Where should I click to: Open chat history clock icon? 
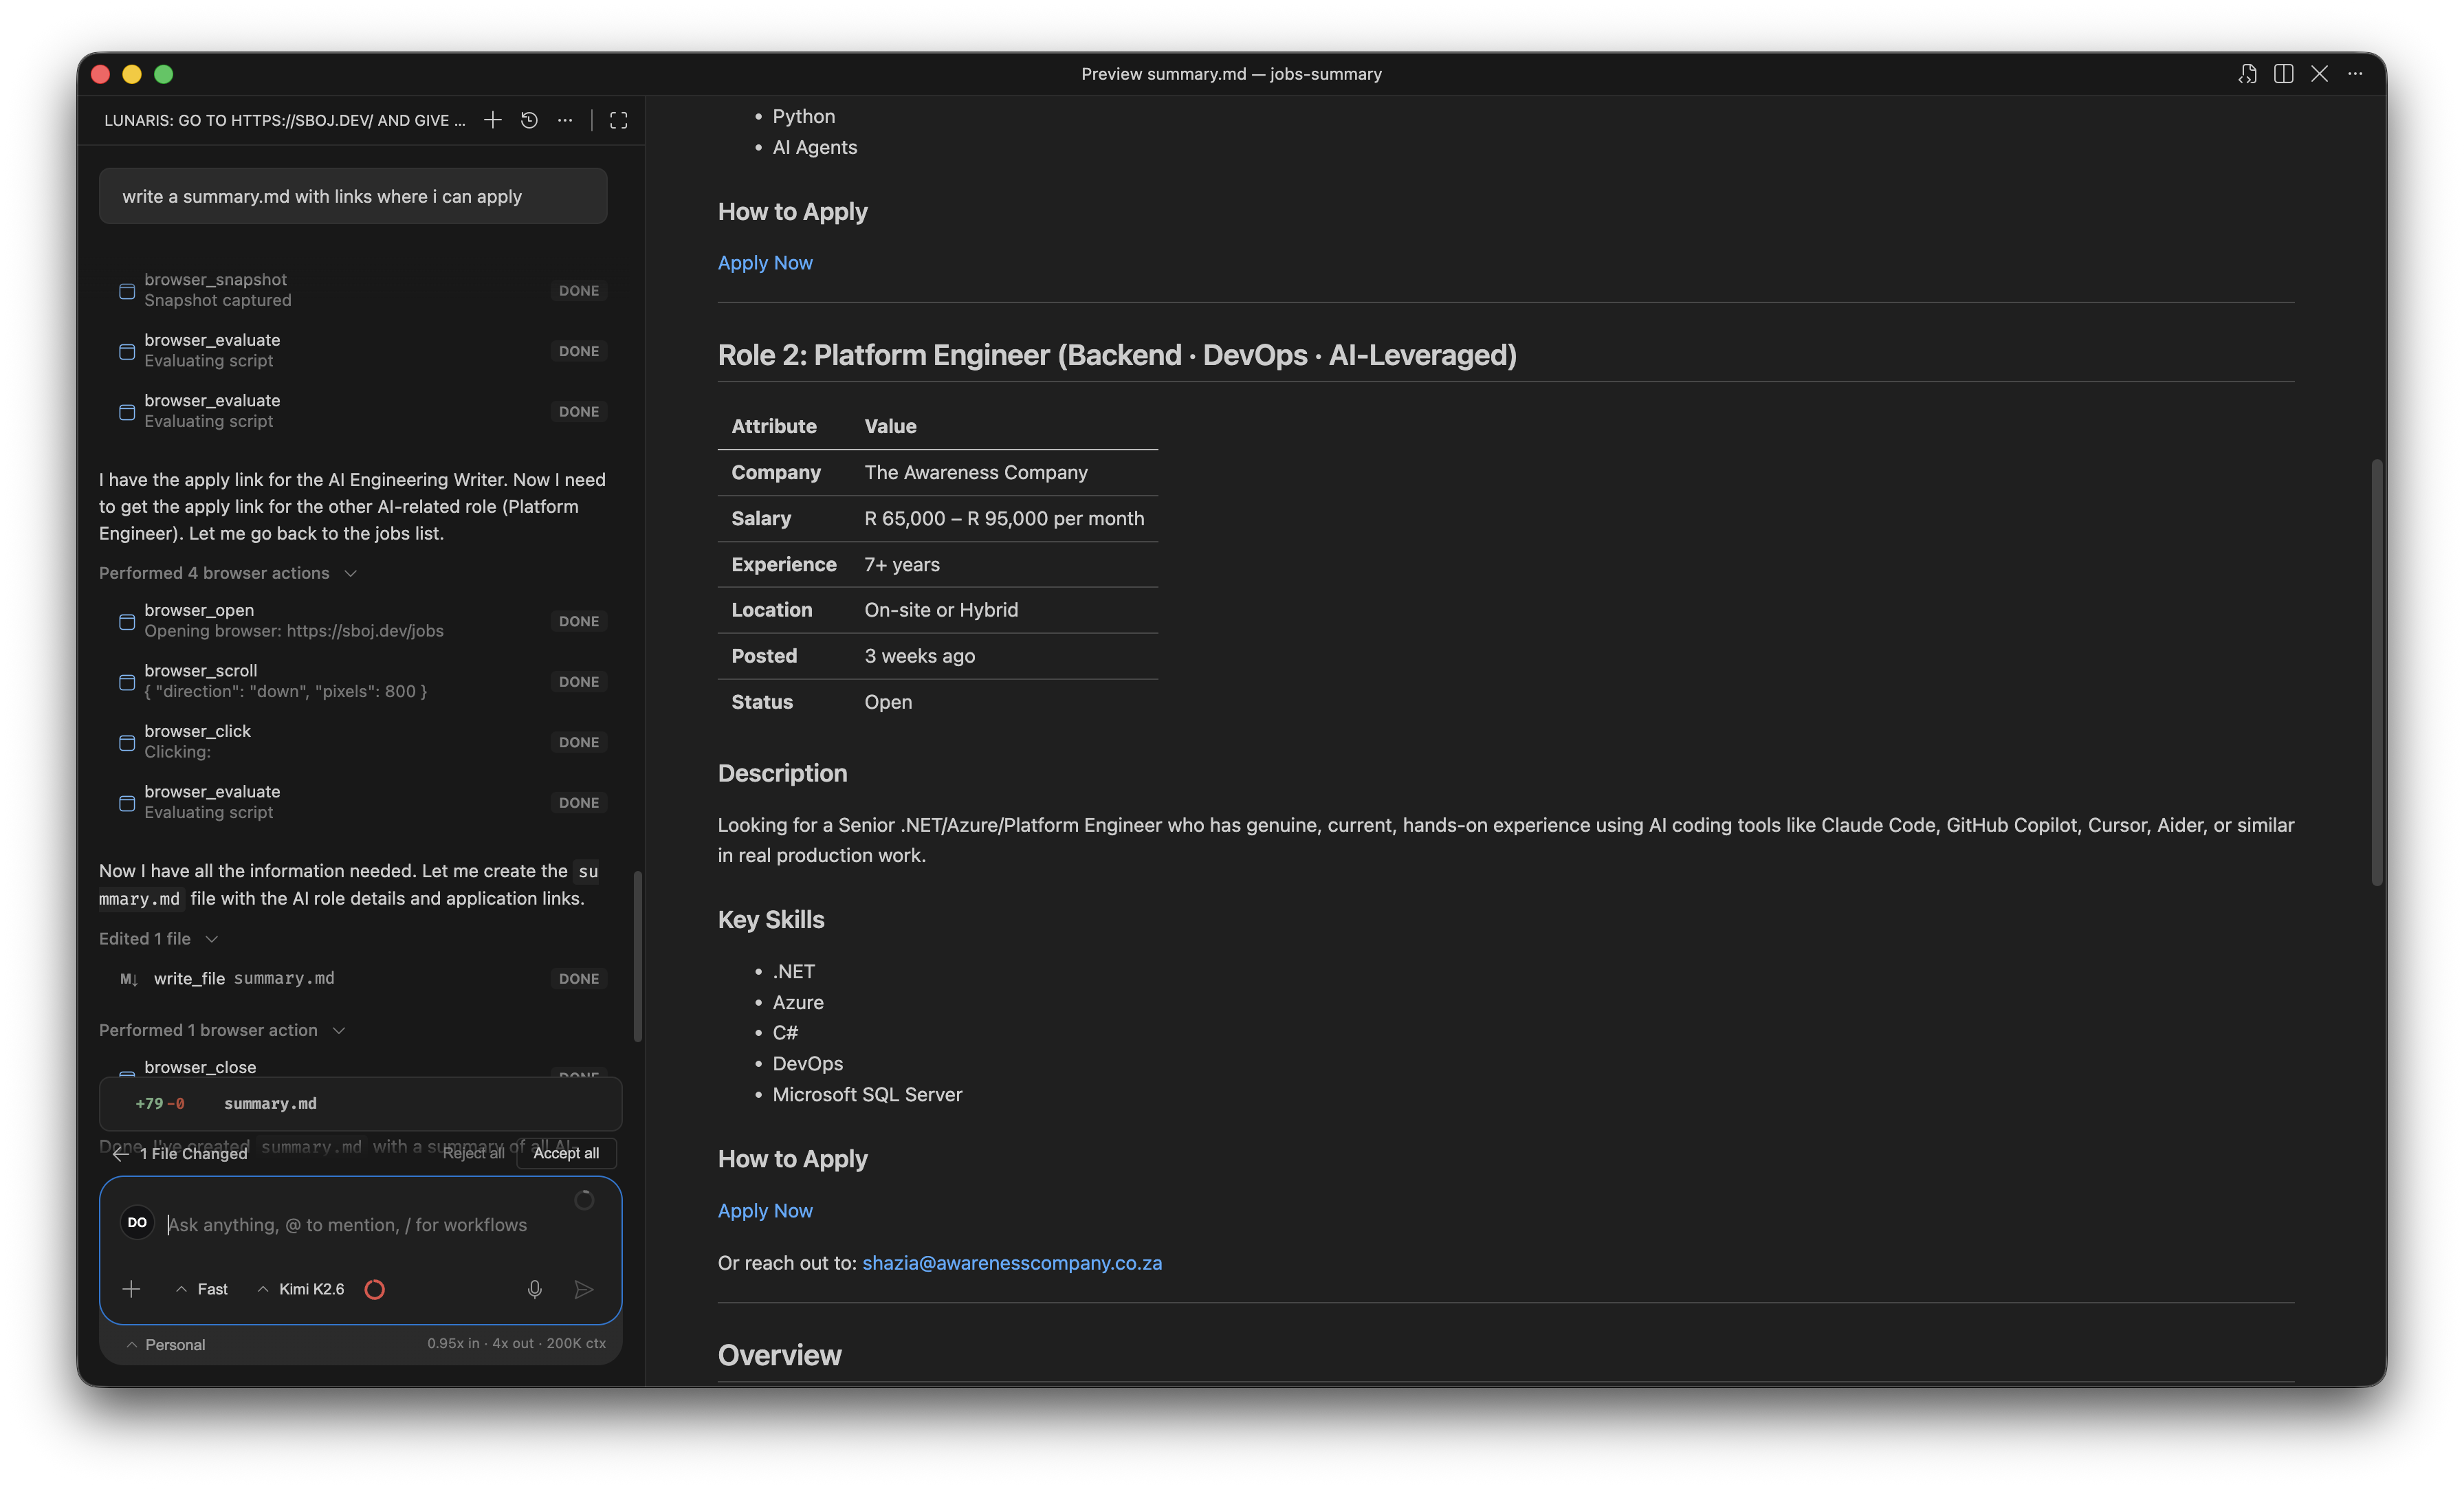click(529, 120)
